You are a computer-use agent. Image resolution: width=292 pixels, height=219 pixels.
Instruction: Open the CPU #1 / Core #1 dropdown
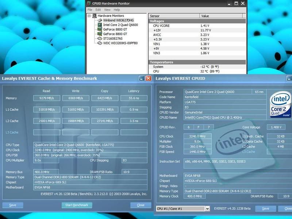click(x=207, y=208)
